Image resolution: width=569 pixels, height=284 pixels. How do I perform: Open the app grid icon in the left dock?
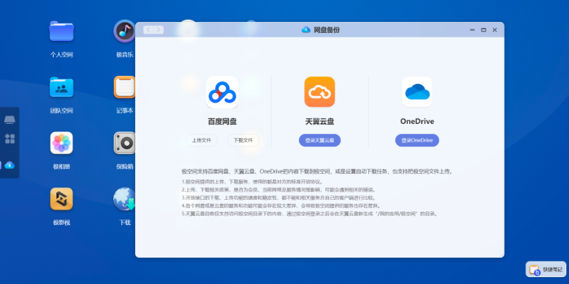pyautogui.click(x=10, y=139)
